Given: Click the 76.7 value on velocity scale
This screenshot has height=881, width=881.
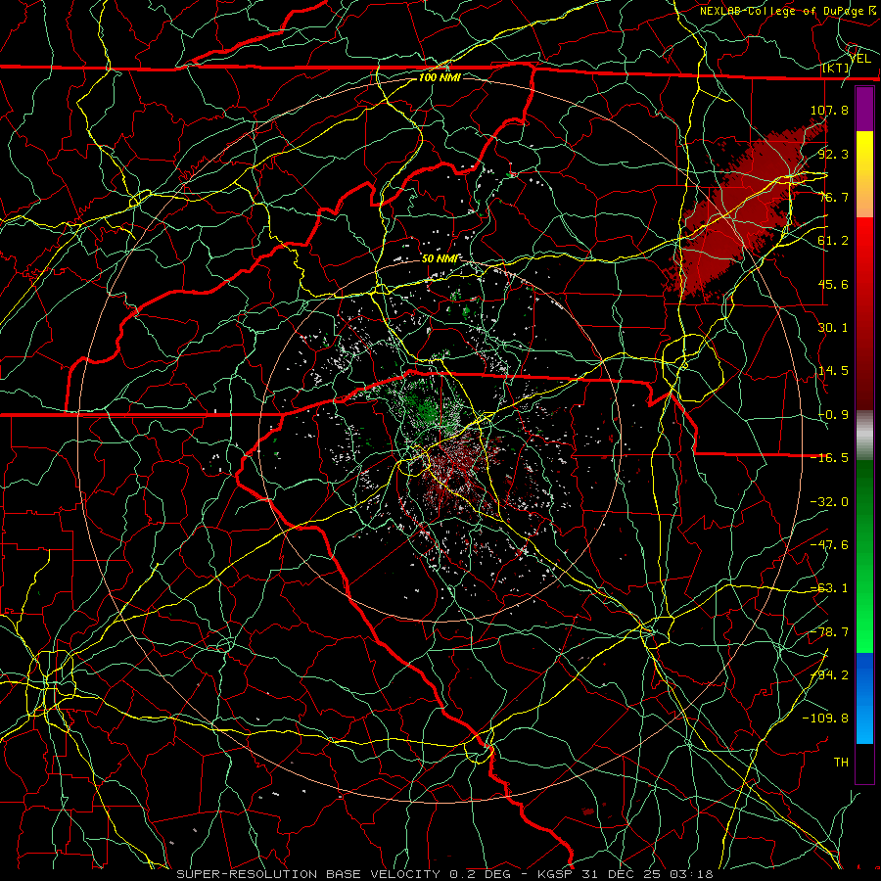Looking at the screenshot, I should pos(833,197).
